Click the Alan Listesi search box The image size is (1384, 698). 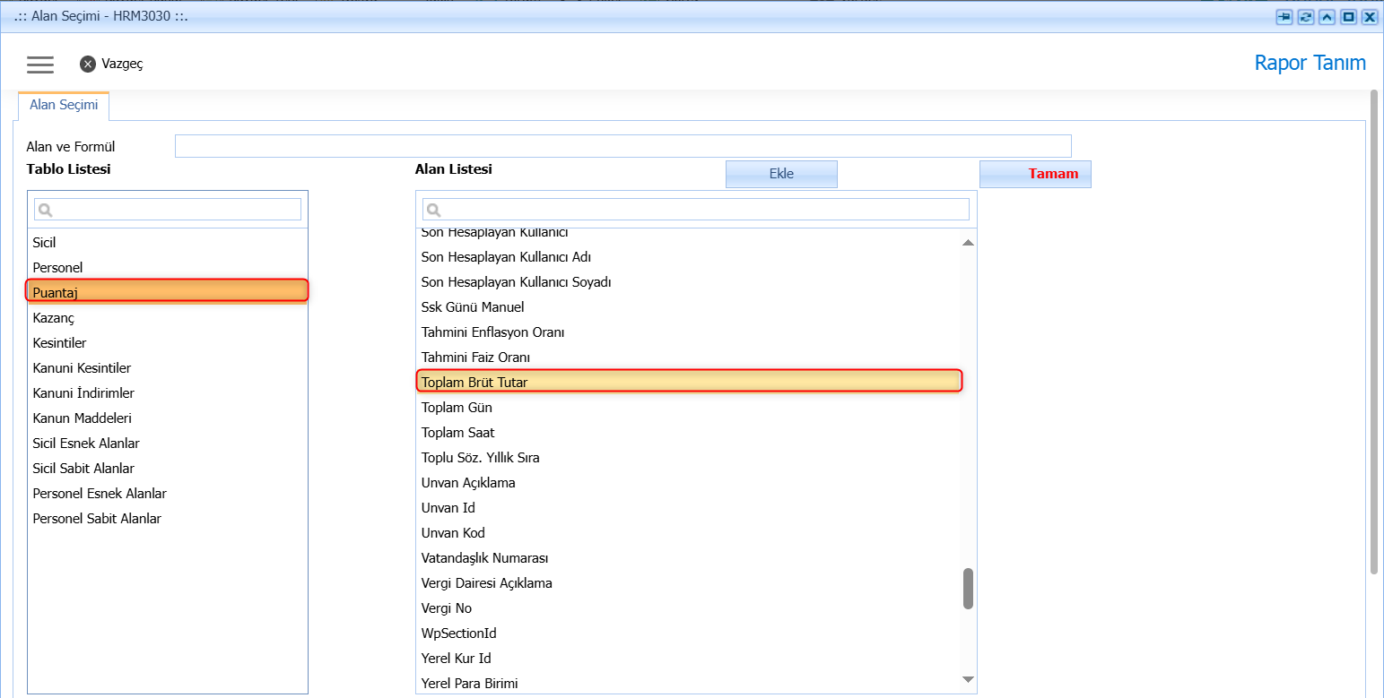696,210
